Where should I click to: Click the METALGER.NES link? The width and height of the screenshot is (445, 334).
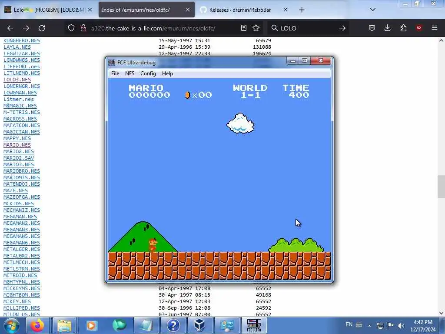point(22,250)
